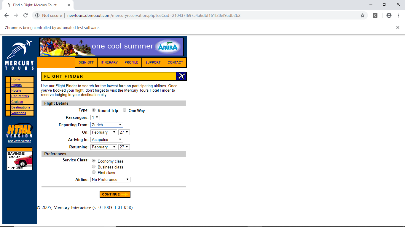Screen dimensions: 405x227
Task: Click the extension icon beside bookmark star
Action: [x=375, y=15]
